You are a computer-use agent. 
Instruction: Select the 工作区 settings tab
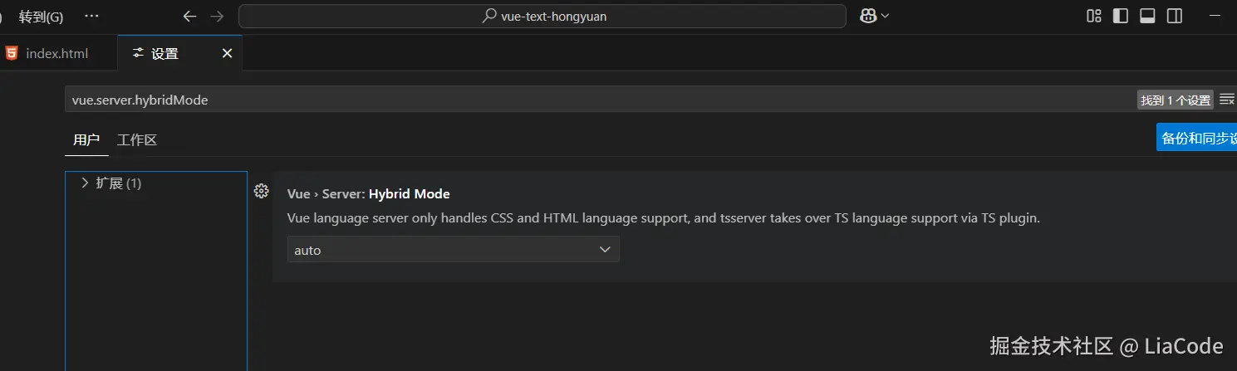pyautogui.click(x=137, y=139)
